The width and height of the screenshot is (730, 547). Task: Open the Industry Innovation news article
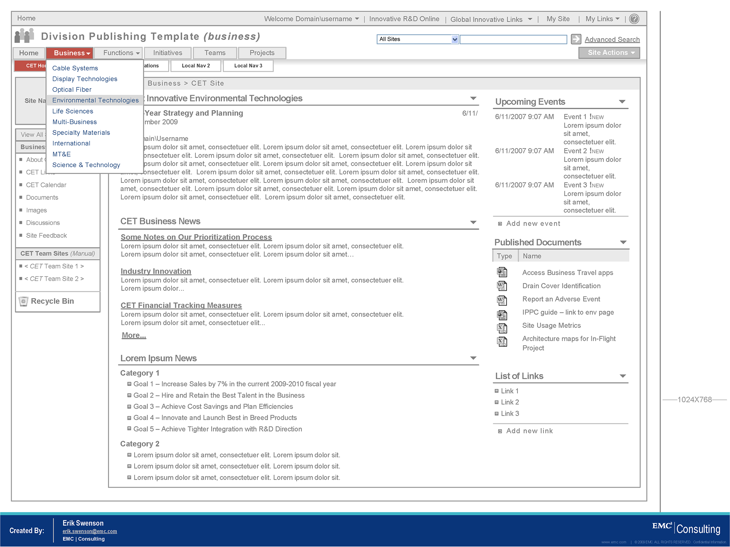156,271
